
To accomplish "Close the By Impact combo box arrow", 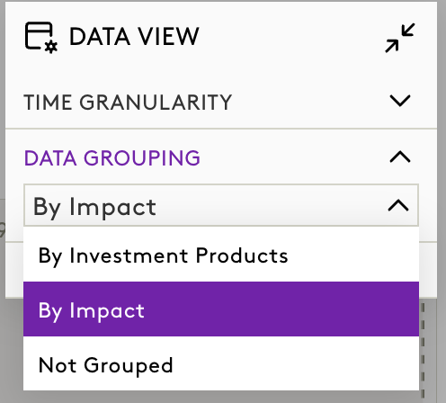I will 398,205.
